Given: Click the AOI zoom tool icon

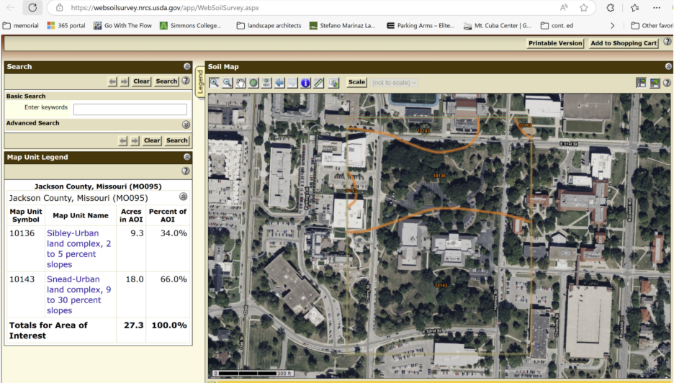Looking at the screenshot, I should pyautogui.click(x=266, y=83).
